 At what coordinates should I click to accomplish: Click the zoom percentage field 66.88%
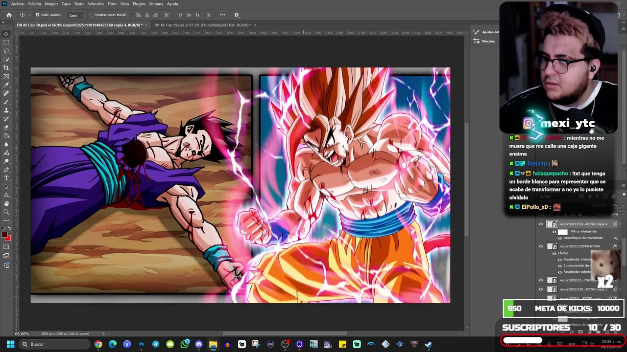coord(22,334)
